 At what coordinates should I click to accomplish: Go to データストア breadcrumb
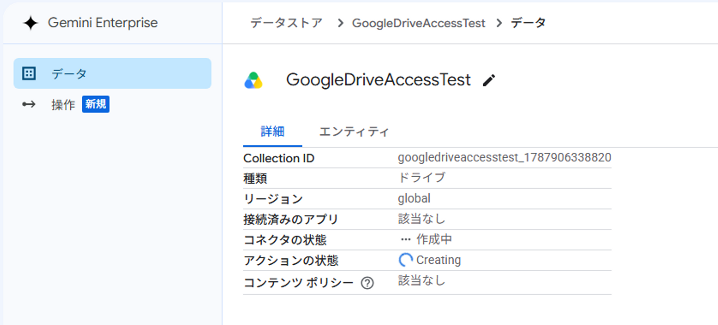286,23
